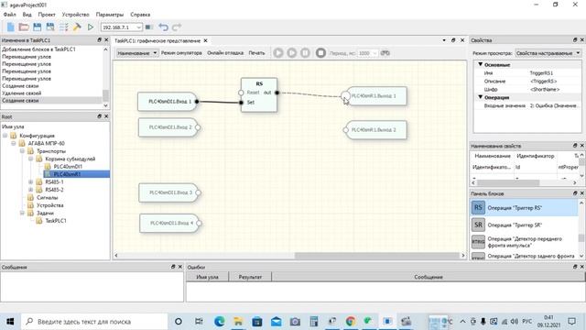586x330 pixels.
Task: Open the Режим просмотра dropdown
Action: tap(548, 53)
